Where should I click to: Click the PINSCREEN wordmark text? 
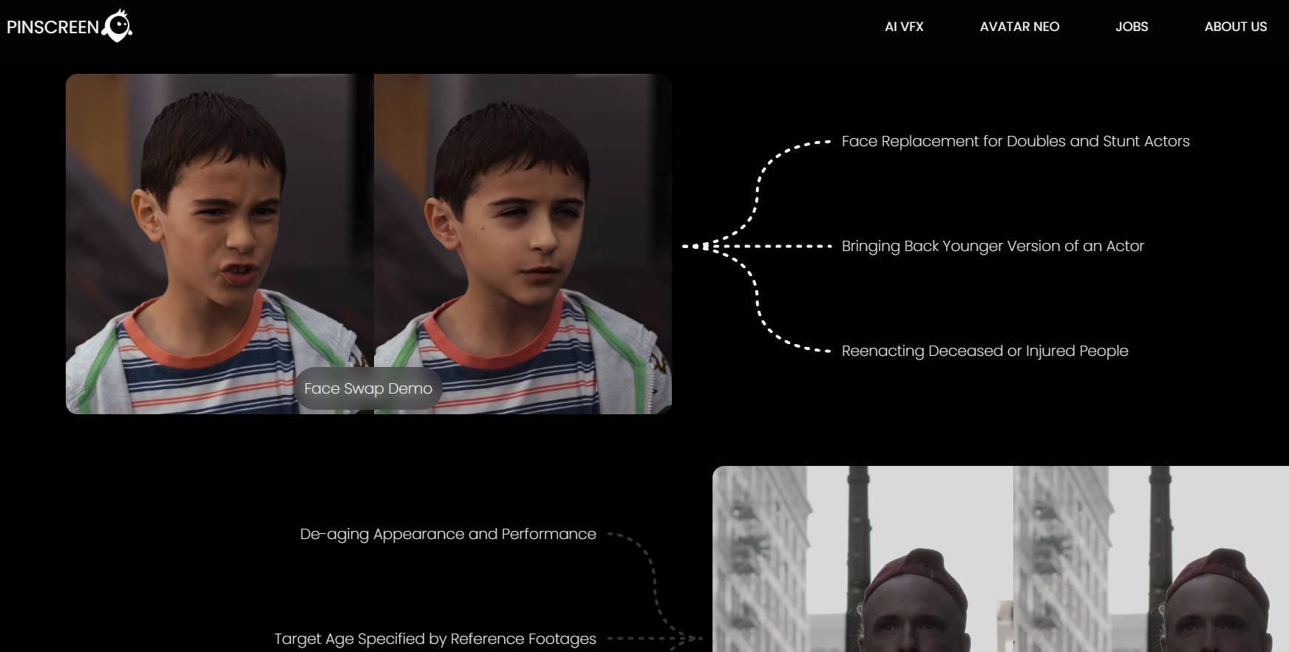52,27
